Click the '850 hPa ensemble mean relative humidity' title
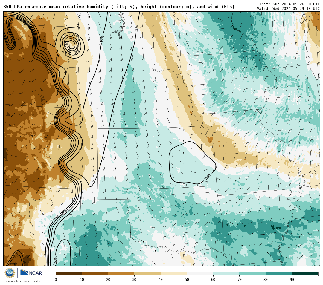Screen dimensions: 323x285 [x=57, y=7]
